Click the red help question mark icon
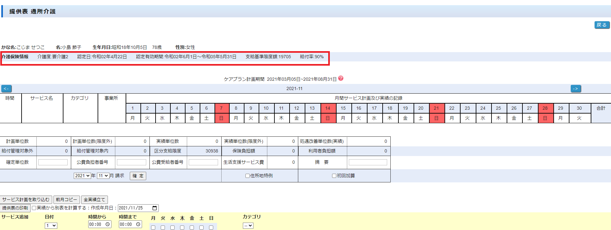611x230 pixels. point(341,78)
